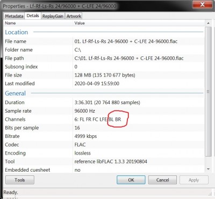Screen dimensions: 215x199
Task: Click the scrollbar up arrow
Action: [x=208, y=23]
